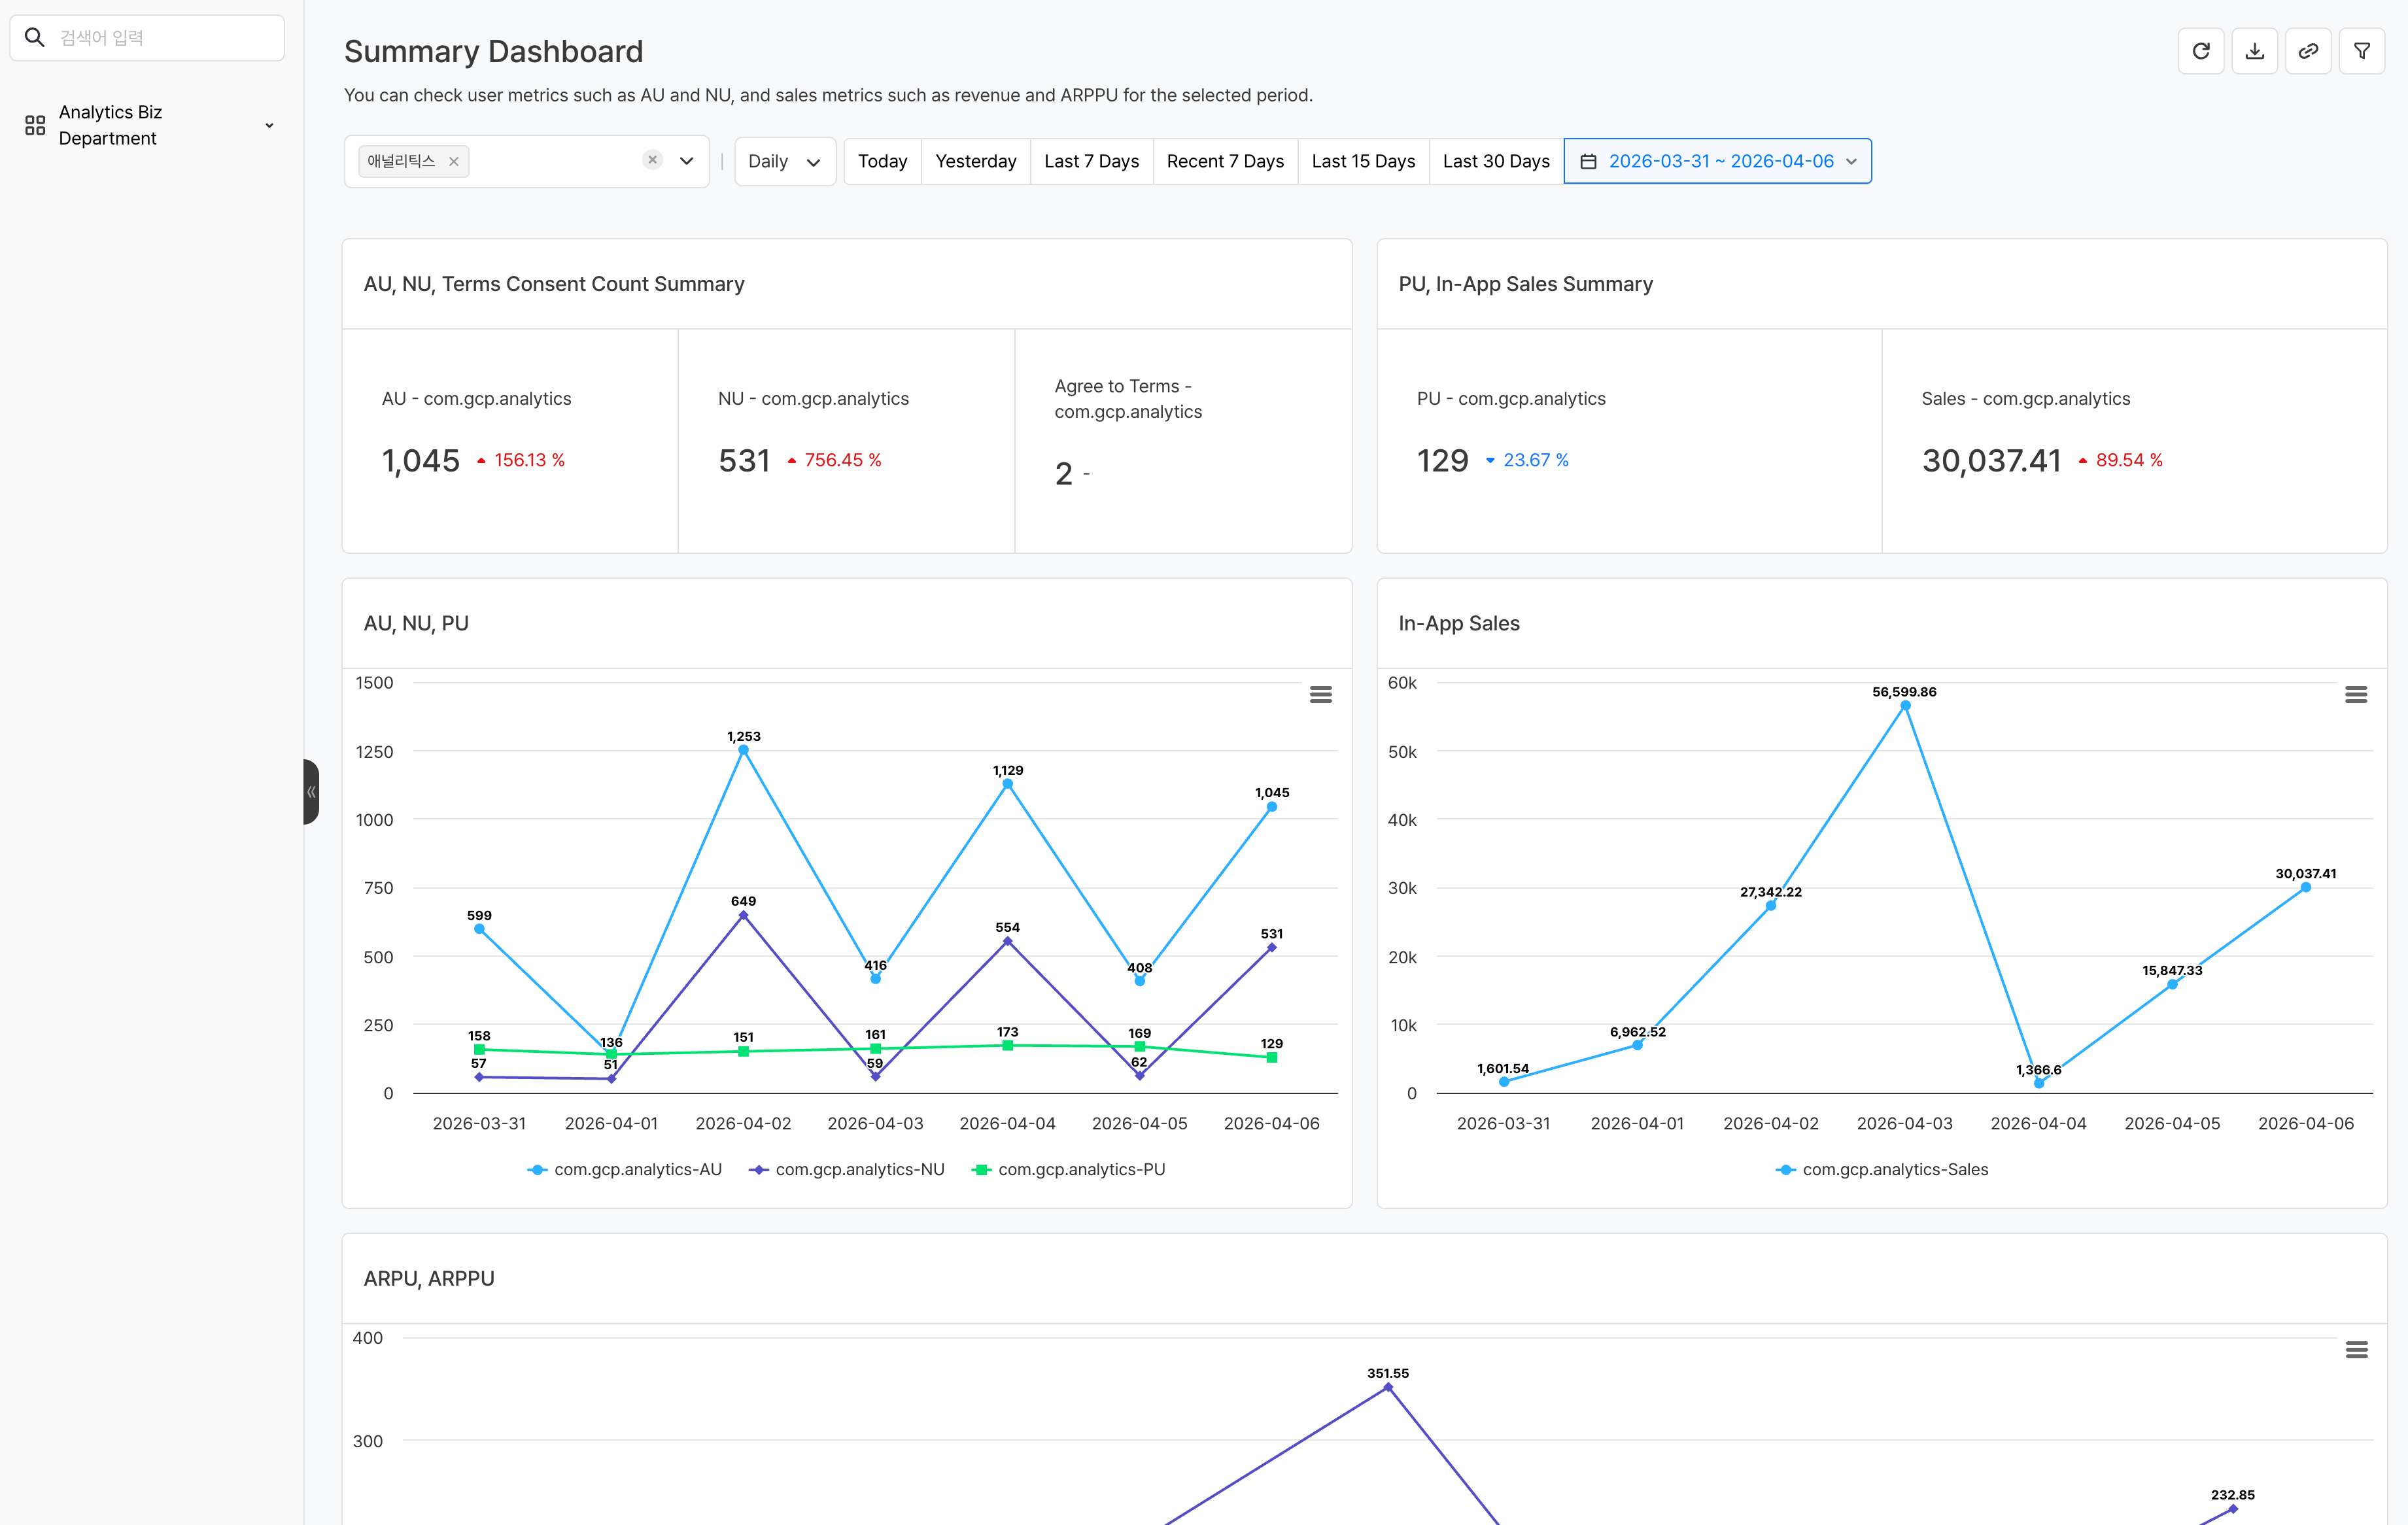The width and height of the screenshot is (2408, 1525).
Task: Select the Last 7 Days tab
Action: 1091,161
